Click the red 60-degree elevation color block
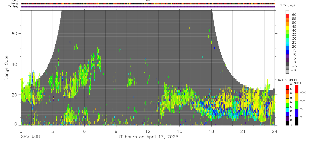This screenshot has height=142, width=309. (x=287, y=17)
